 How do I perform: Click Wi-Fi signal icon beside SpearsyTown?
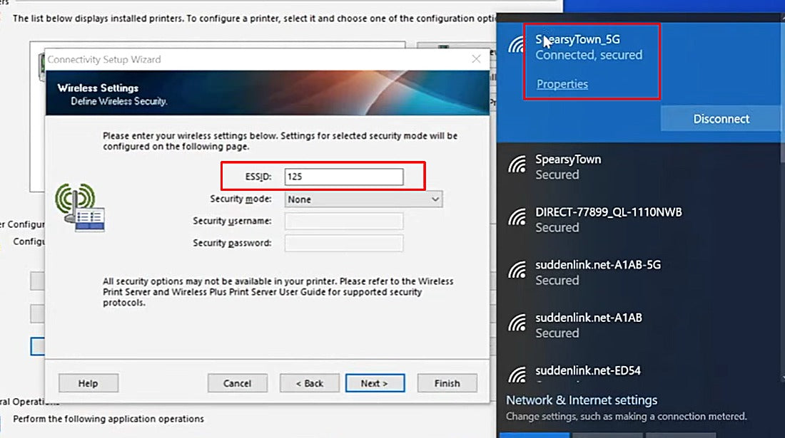point(517,165)
